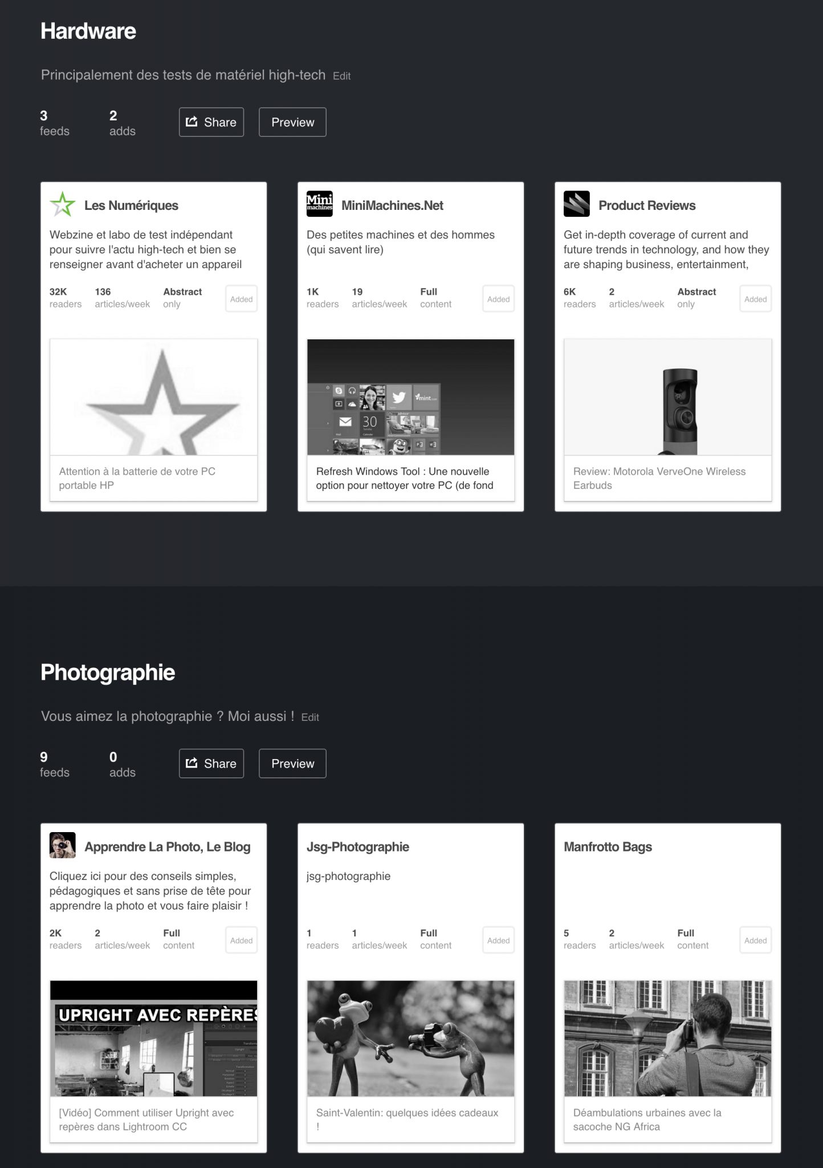Click the Apprendre La Photo avatar icon
Screen dimensions: 823x1168
pos(63,846)
